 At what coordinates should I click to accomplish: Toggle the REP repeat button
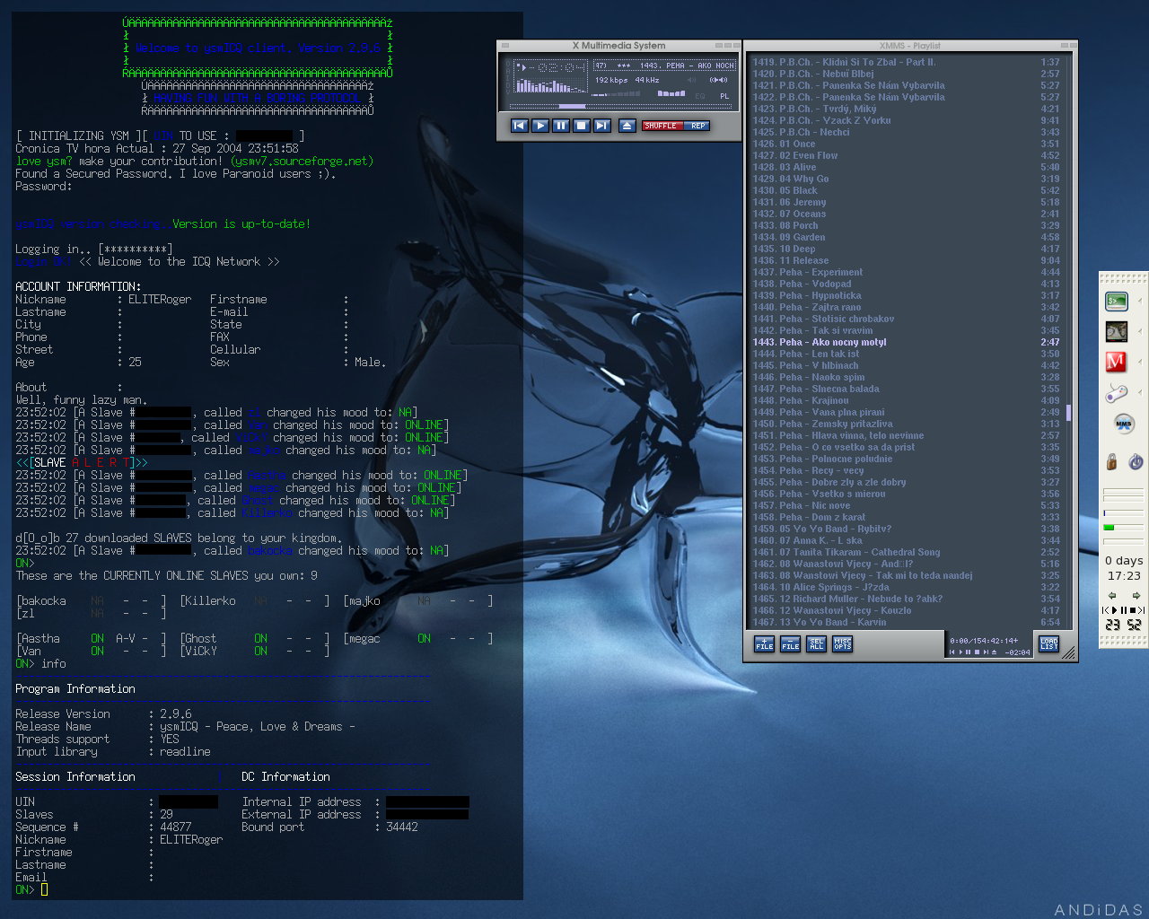click(x=697, y=126)
